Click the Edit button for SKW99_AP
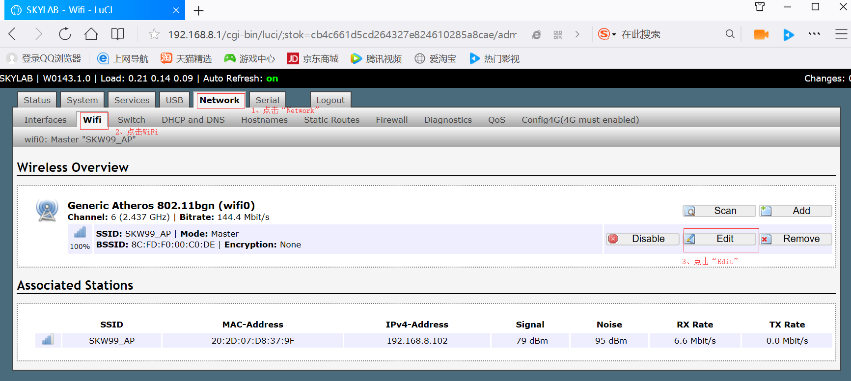This screenshot has height=381, width=851. pyautogui.click(x=720, y=239)
